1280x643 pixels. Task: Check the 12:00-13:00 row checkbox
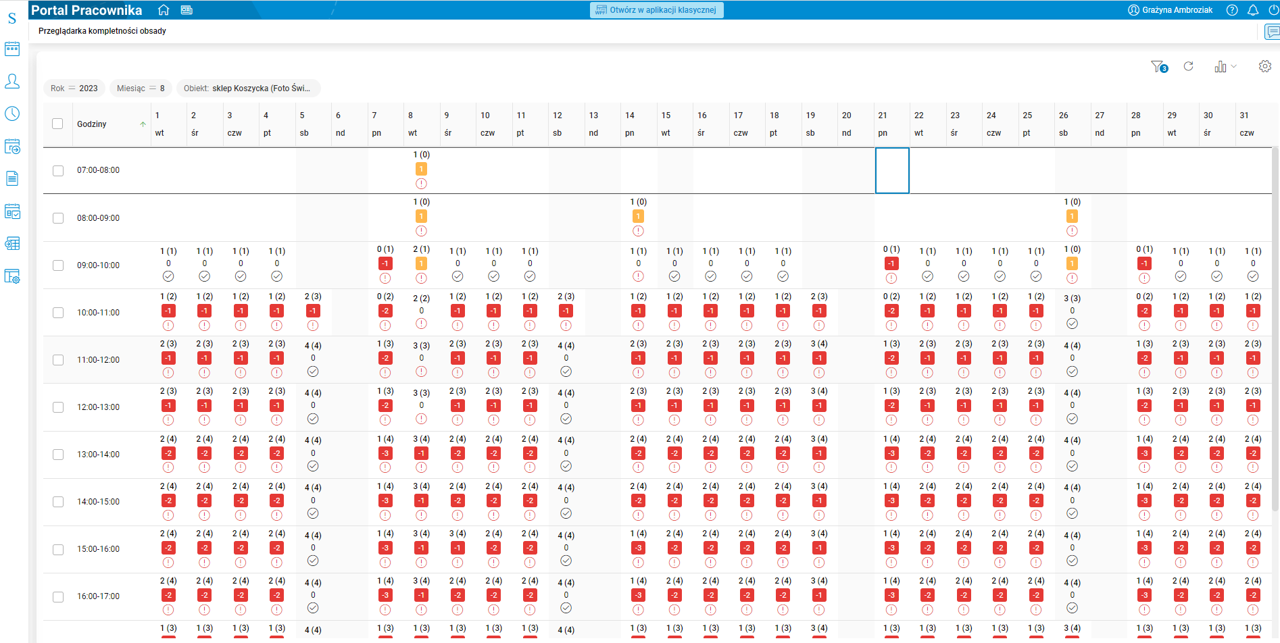click(58, 407)
